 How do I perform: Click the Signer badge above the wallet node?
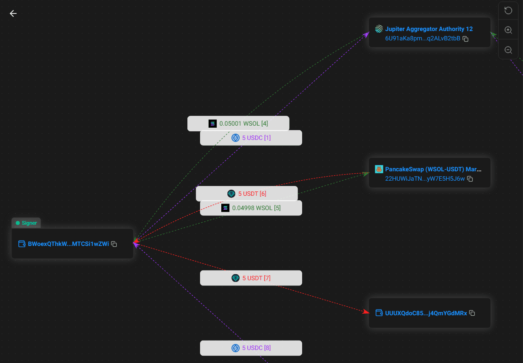[26, 223]
